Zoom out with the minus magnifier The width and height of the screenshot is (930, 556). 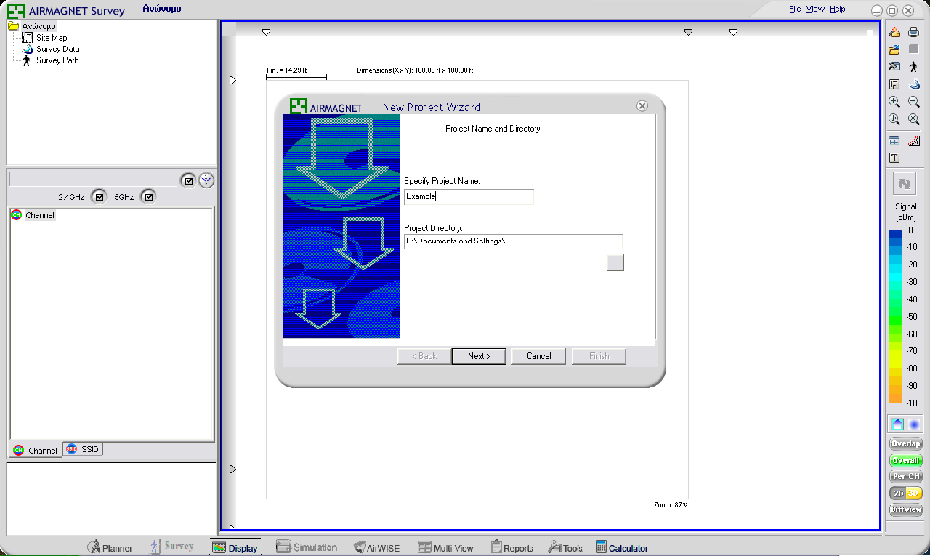tap(914, 102)
